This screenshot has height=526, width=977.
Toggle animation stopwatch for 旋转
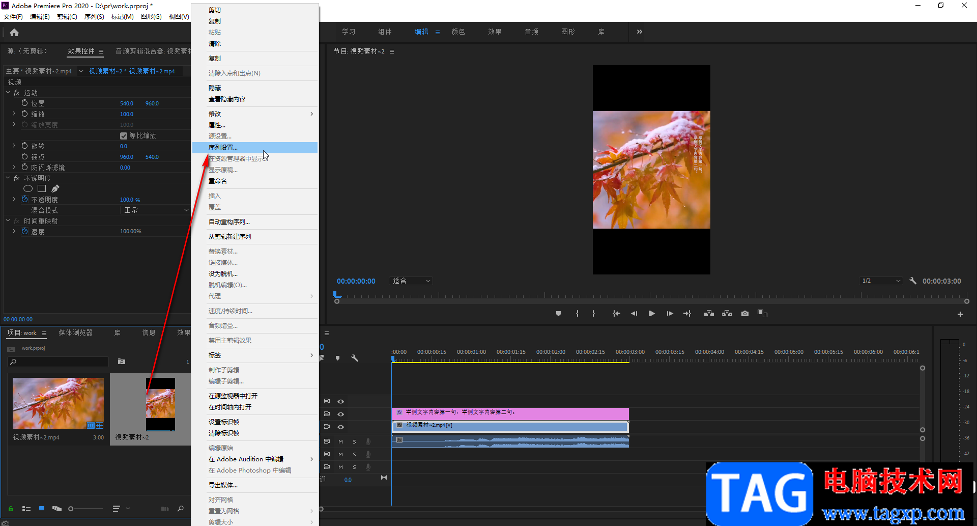(24, 146)
